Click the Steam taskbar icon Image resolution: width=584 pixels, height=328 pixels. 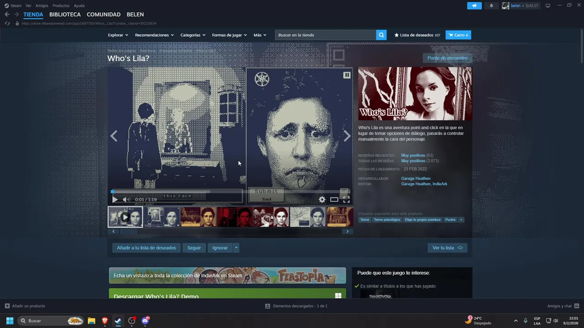pyautogui.click(x=118, y=321)
